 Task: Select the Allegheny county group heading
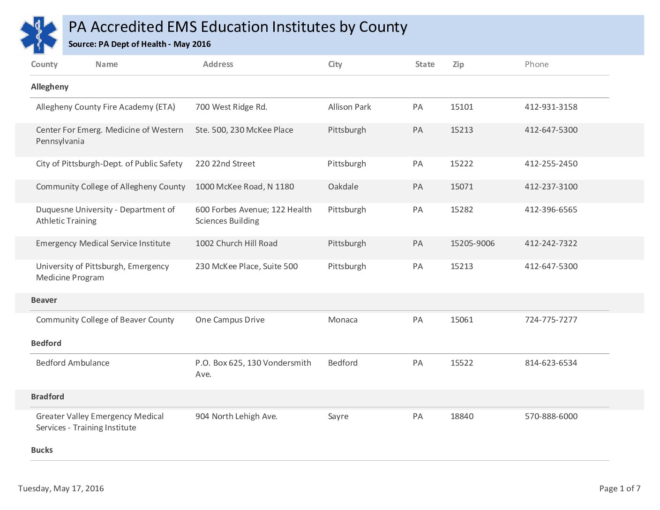coord(50,87)
